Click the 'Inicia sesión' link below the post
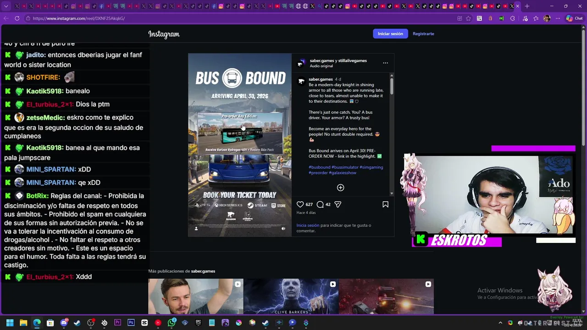The image size is (587, 330). 308,225
